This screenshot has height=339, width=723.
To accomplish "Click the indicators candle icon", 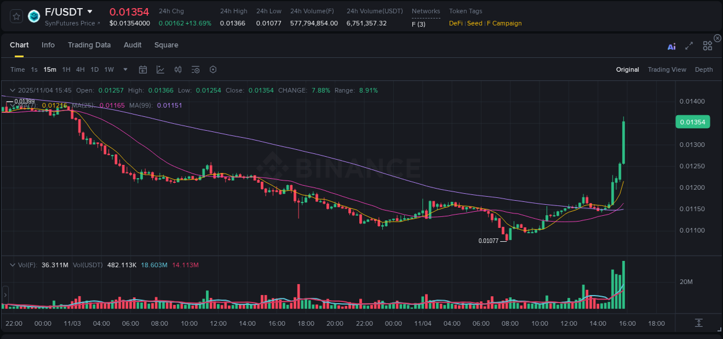I will (x=178, y=69).
